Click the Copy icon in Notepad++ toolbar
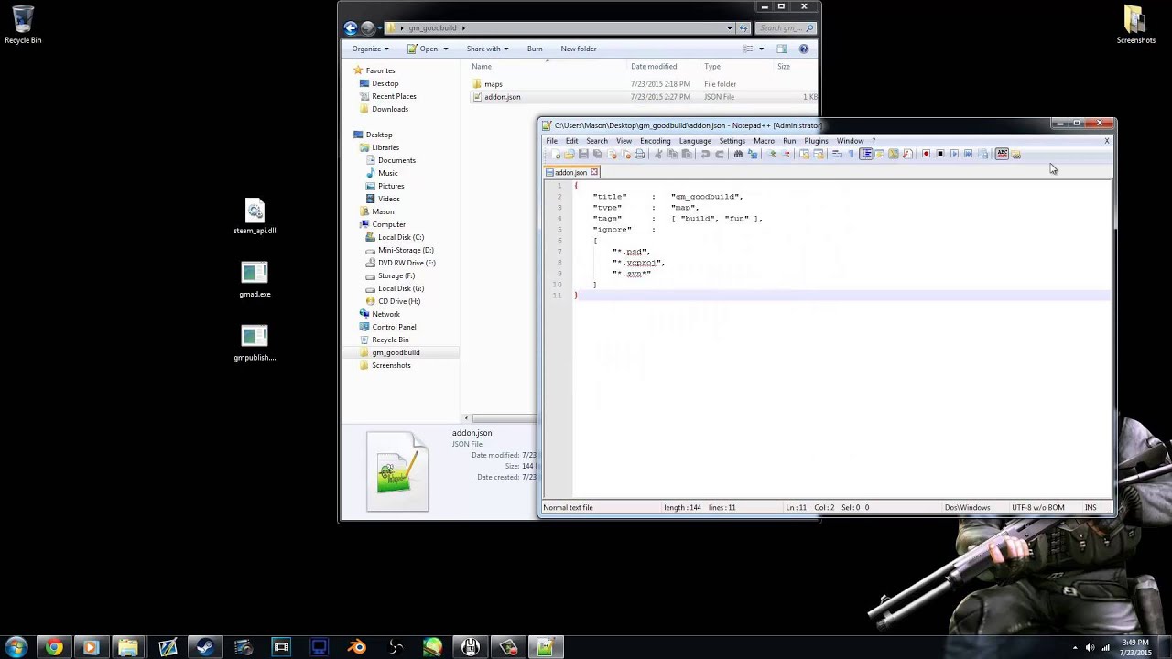The width and height of the screenshot is (1172, 659). pyautogui.click(x=673, y=154)
